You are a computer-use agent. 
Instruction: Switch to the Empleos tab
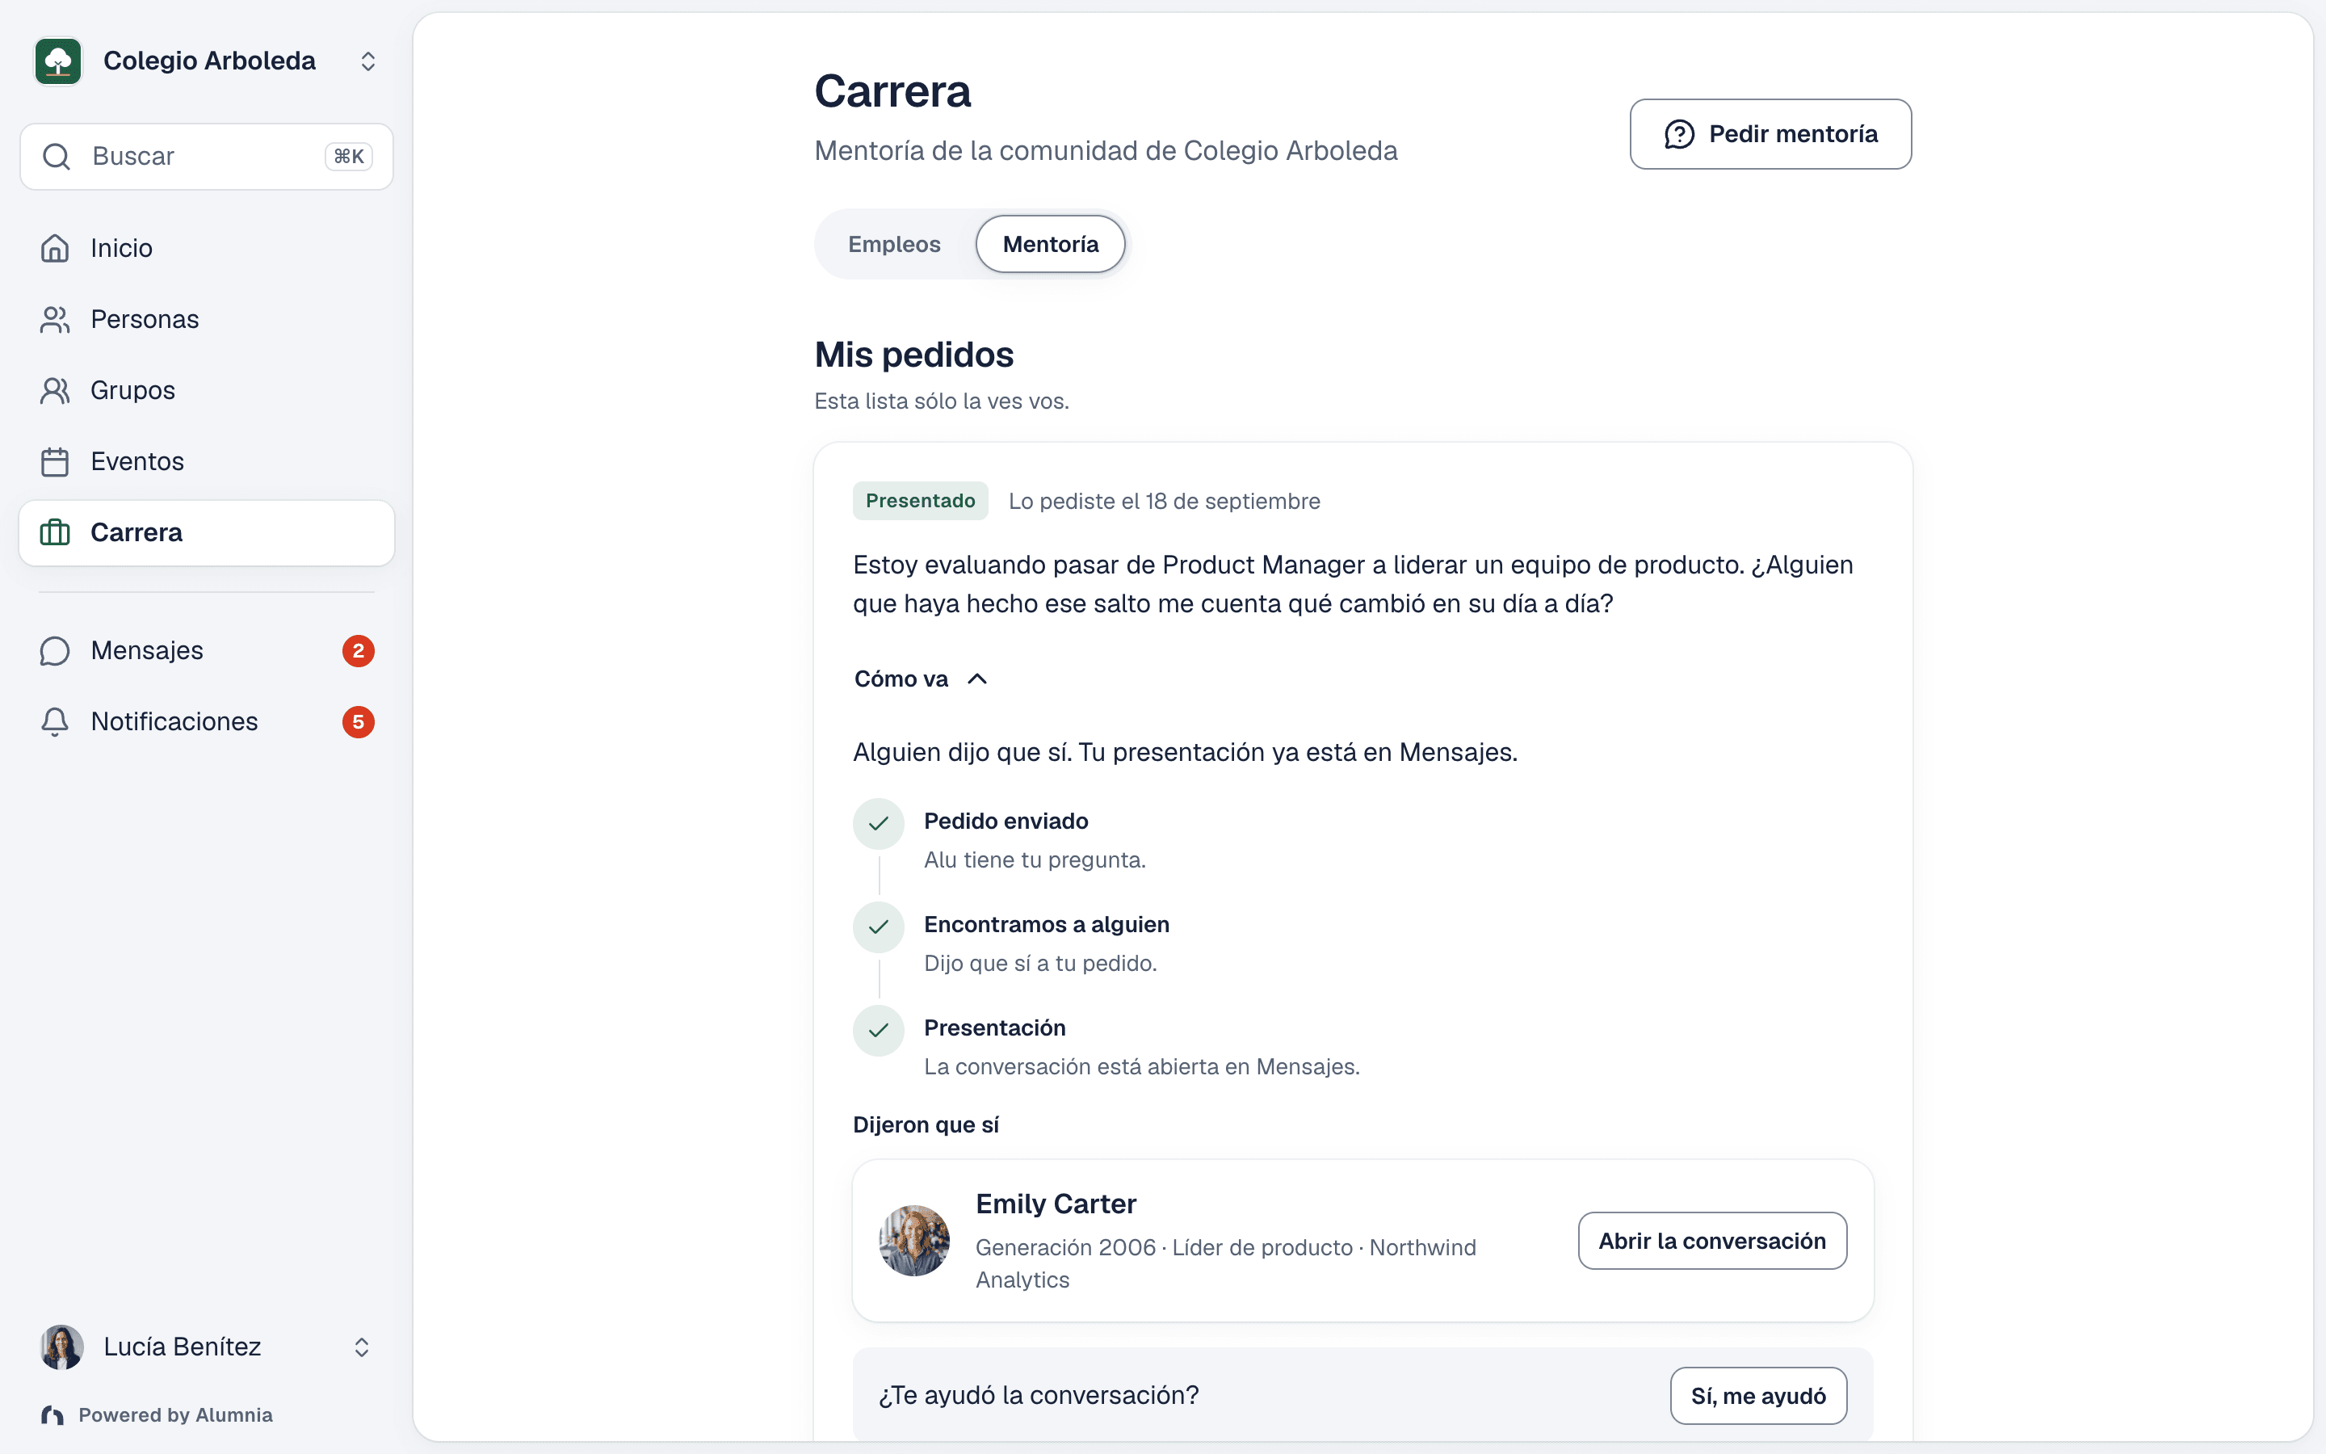coord(894,244)
